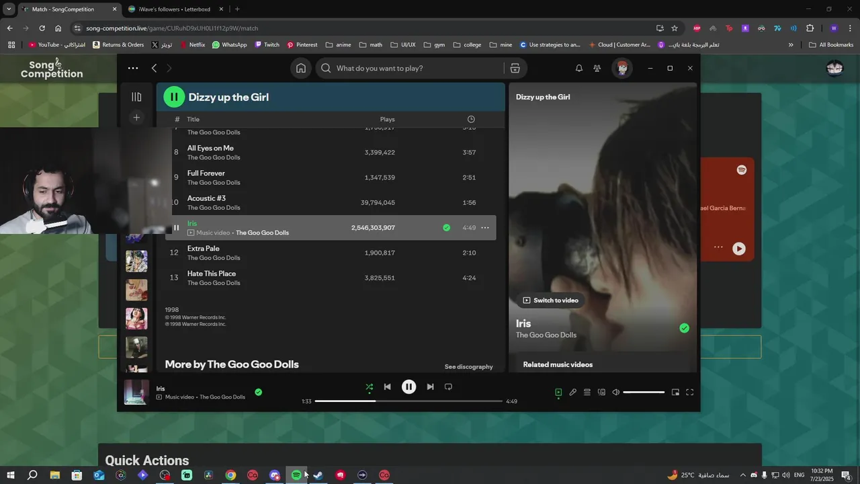Click the Switch to video button
860x484 pixels.
[550, 300]
